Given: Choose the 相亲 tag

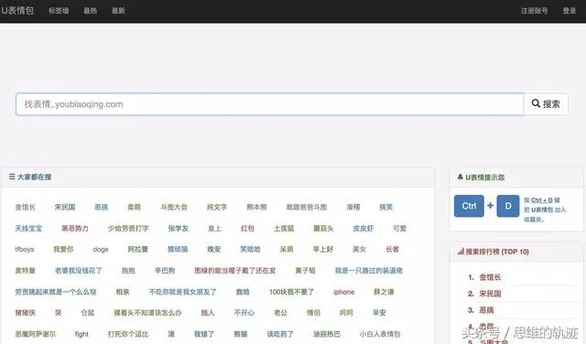Looking at the screenshot, I should (x=122, y=292).
